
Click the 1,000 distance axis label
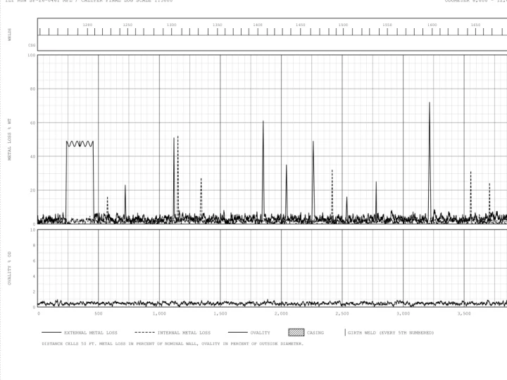[159, 313]
